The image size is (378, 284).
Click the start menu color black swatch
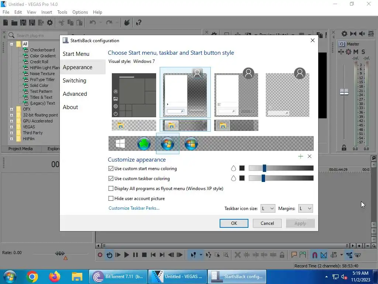tap(242, 168)
